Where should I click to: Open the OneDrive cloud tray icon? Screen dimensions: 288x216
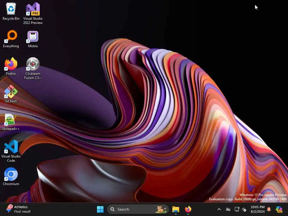point(228,209)
